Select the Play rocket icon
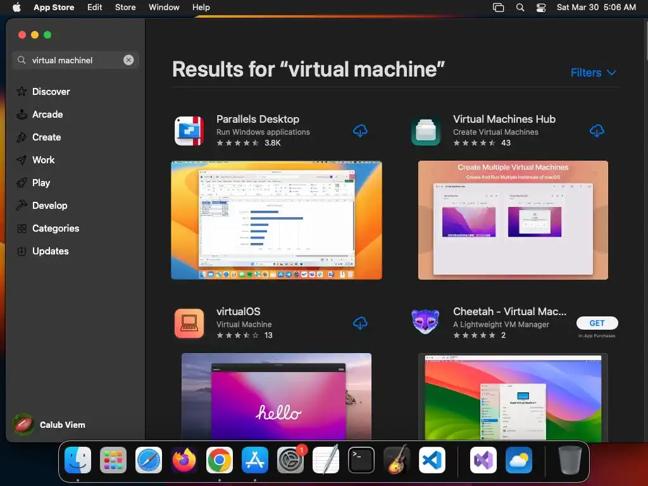The height and width of the screenshot is (486, 648). tap(22, 183)
